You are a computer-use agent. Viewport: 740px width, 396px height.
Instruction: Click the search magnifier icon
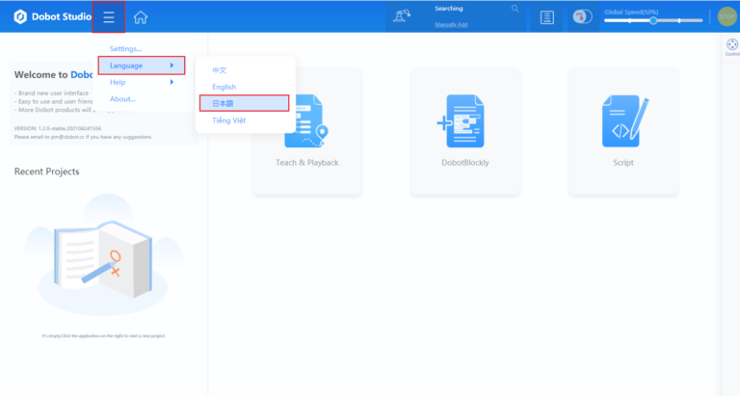click(515, 9)
